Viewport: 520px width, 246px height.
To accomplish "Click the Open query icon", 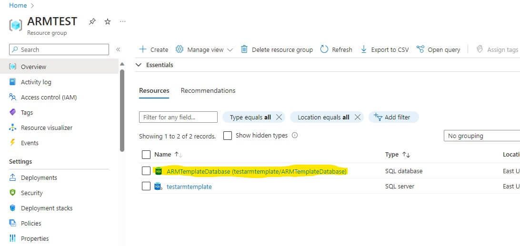I will 420,49.
